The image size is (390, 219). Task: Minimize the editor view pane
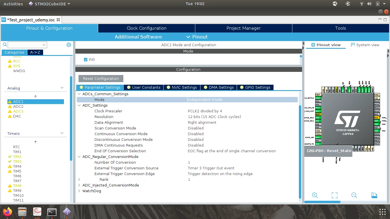(380, 19)
